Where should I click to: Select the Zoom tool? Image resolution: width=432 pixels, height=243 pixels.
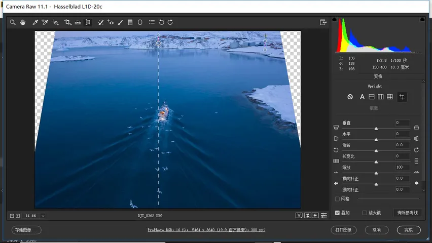13,22
